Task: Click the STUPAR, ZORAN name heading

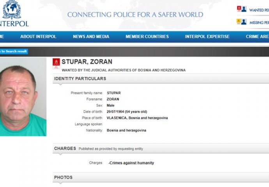Action: 87,62
